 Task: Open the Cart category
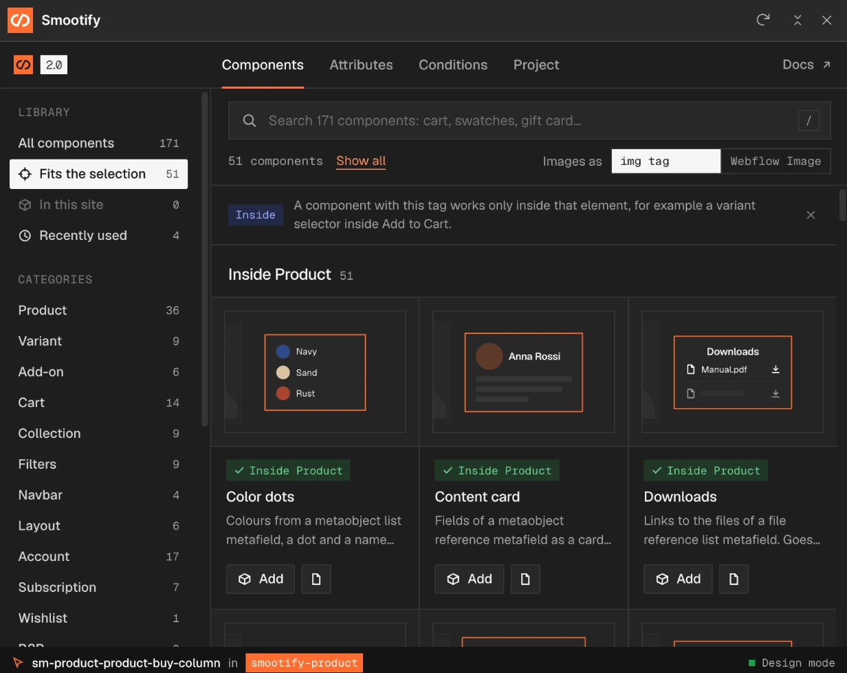(98, 403)
